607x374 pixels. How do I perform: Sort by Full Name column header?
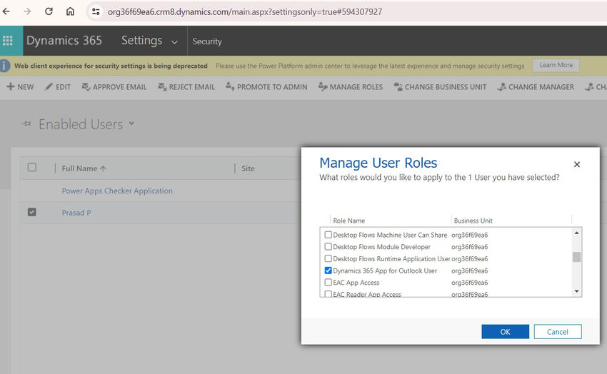[79, 168]
